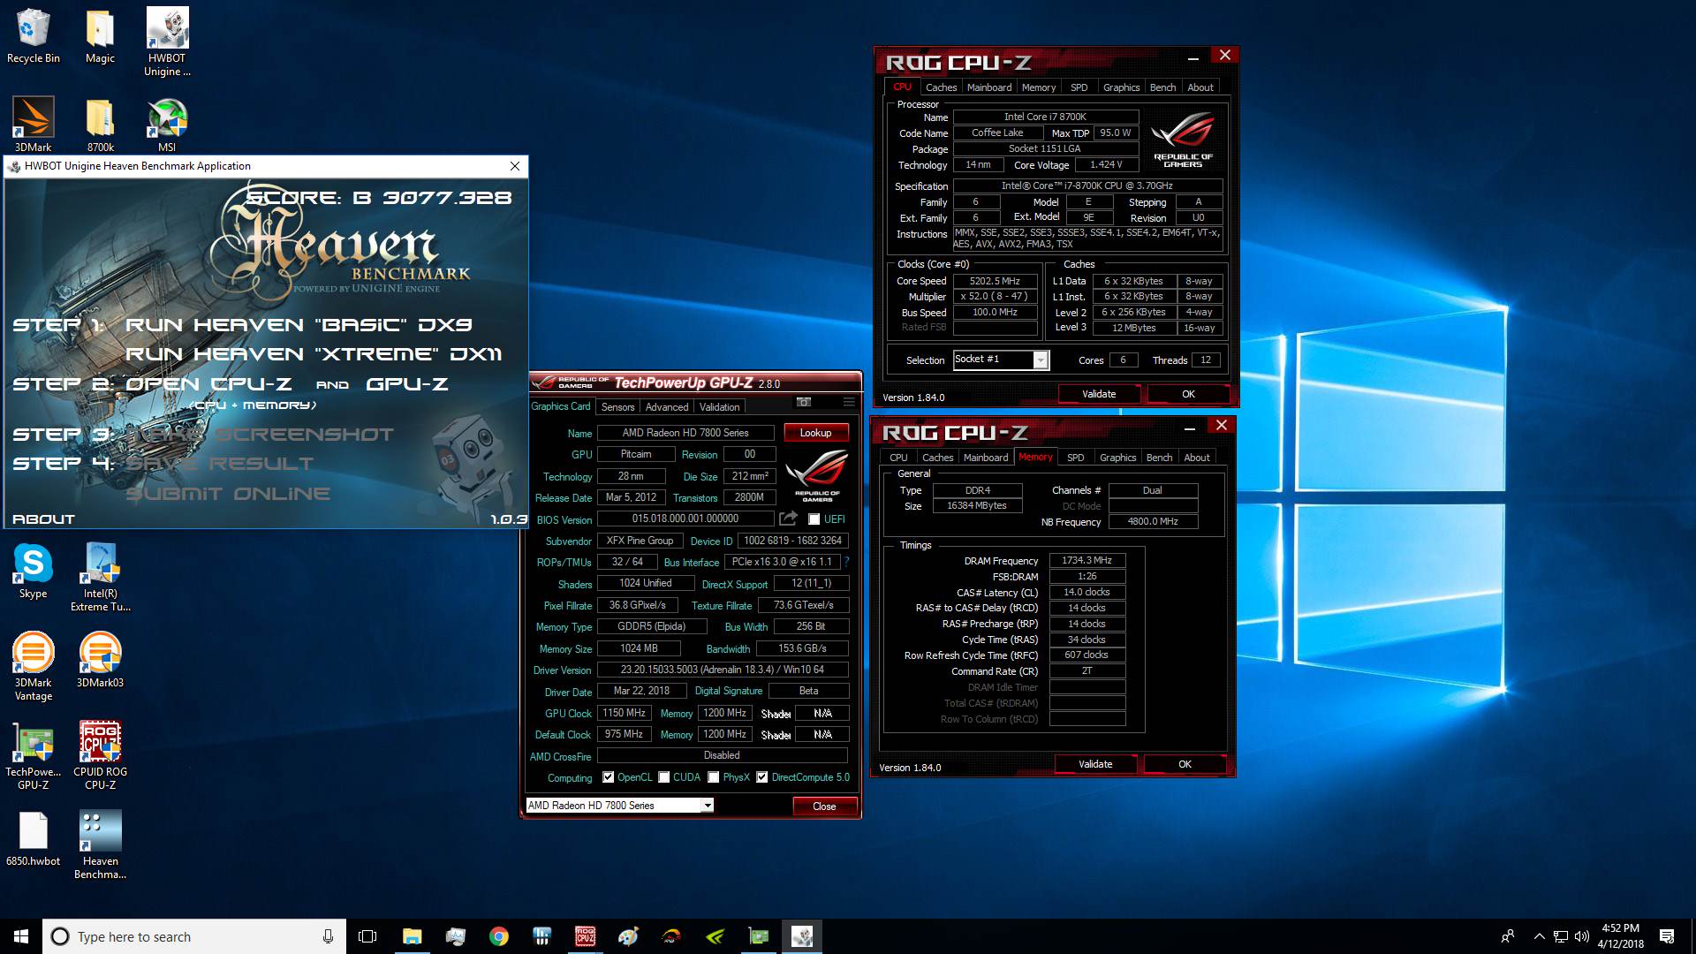Click the BIOS export share icon in GPU-Z
1696x954 pixels.
[x=789, y=519]
